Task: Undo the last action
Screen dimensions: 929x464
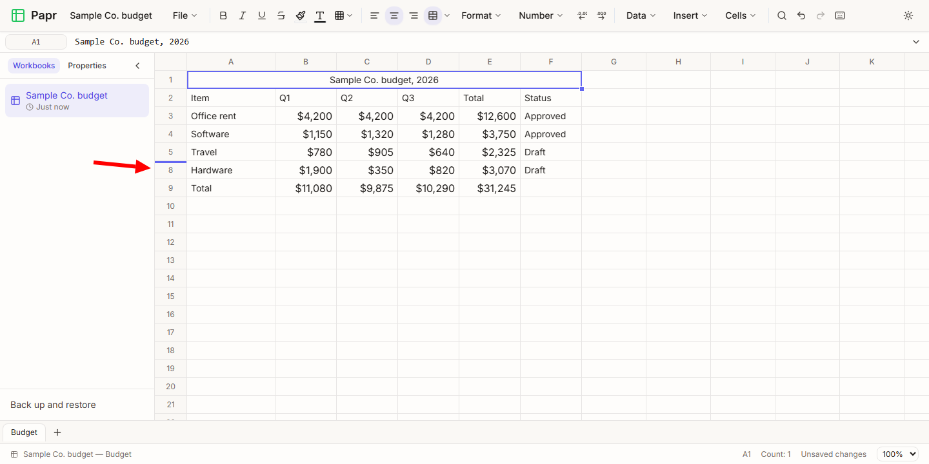Action: [x=801, y=15]
